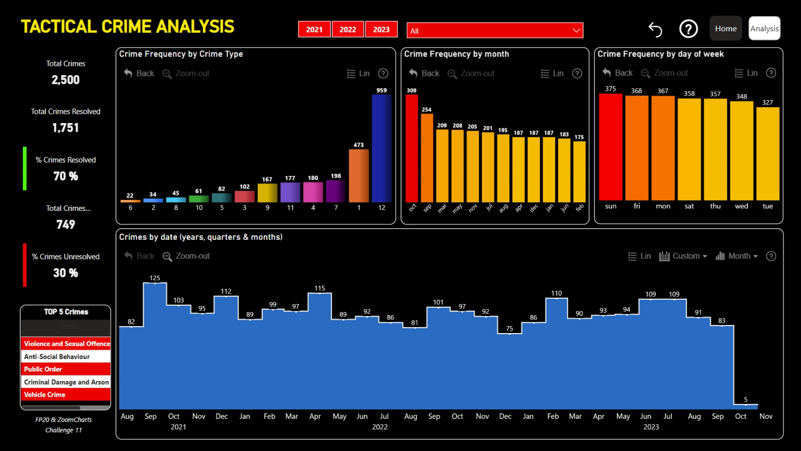The image size is (801, 451).
Task: Open help icon in day of week chart
Action: pos(771,73)
